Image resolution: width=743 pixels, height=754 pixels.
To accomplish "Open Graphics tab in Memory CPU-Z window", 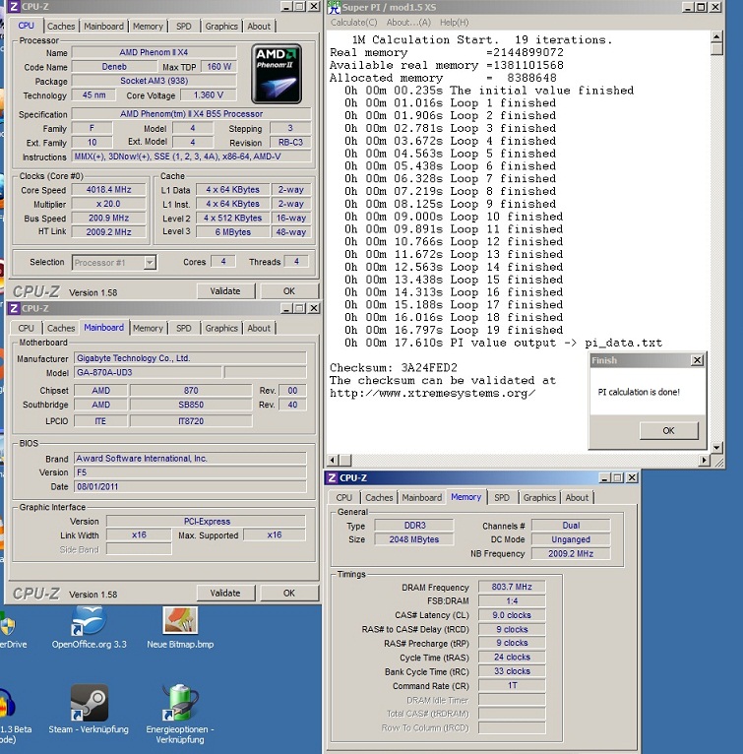I will point(539,498).
